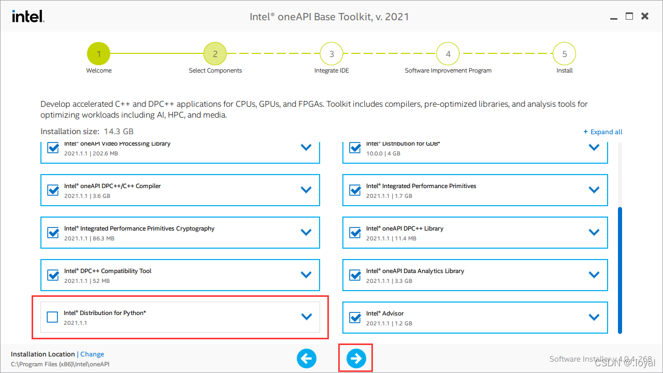Uncheck Intel Distribution for GDB checkbox
Viewport: 663px width, 373px height.
pos(355,148)
